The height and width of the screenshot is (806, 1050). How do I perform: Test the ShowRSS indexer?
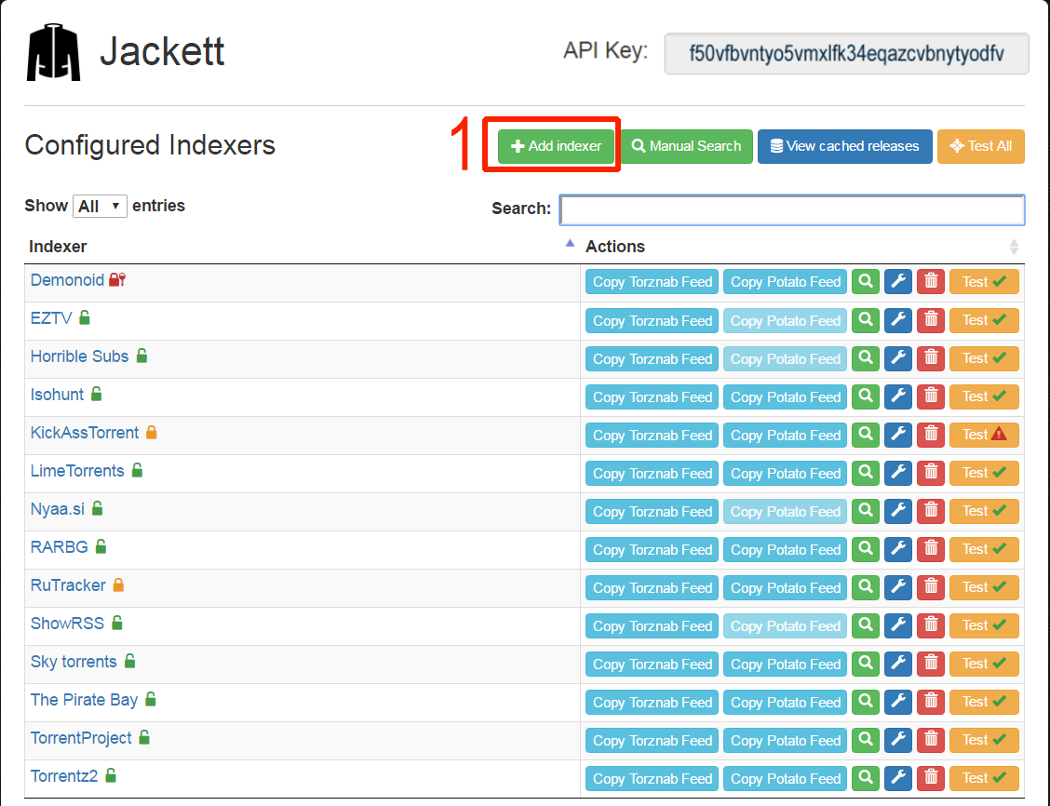(x=985, y=625)
